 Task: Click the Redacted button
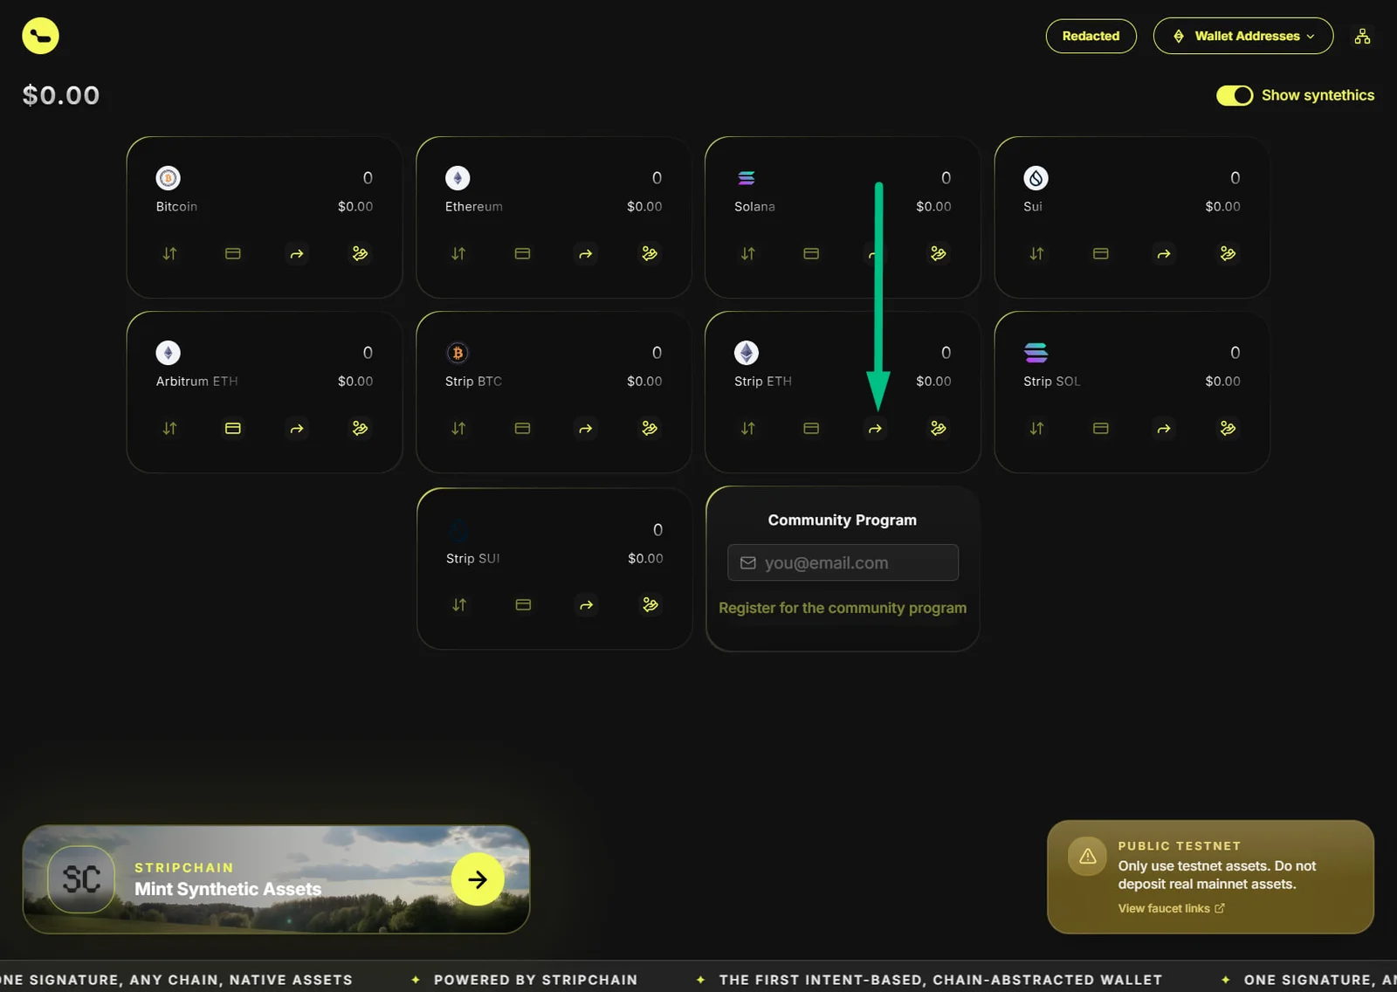coord(1091,36)
